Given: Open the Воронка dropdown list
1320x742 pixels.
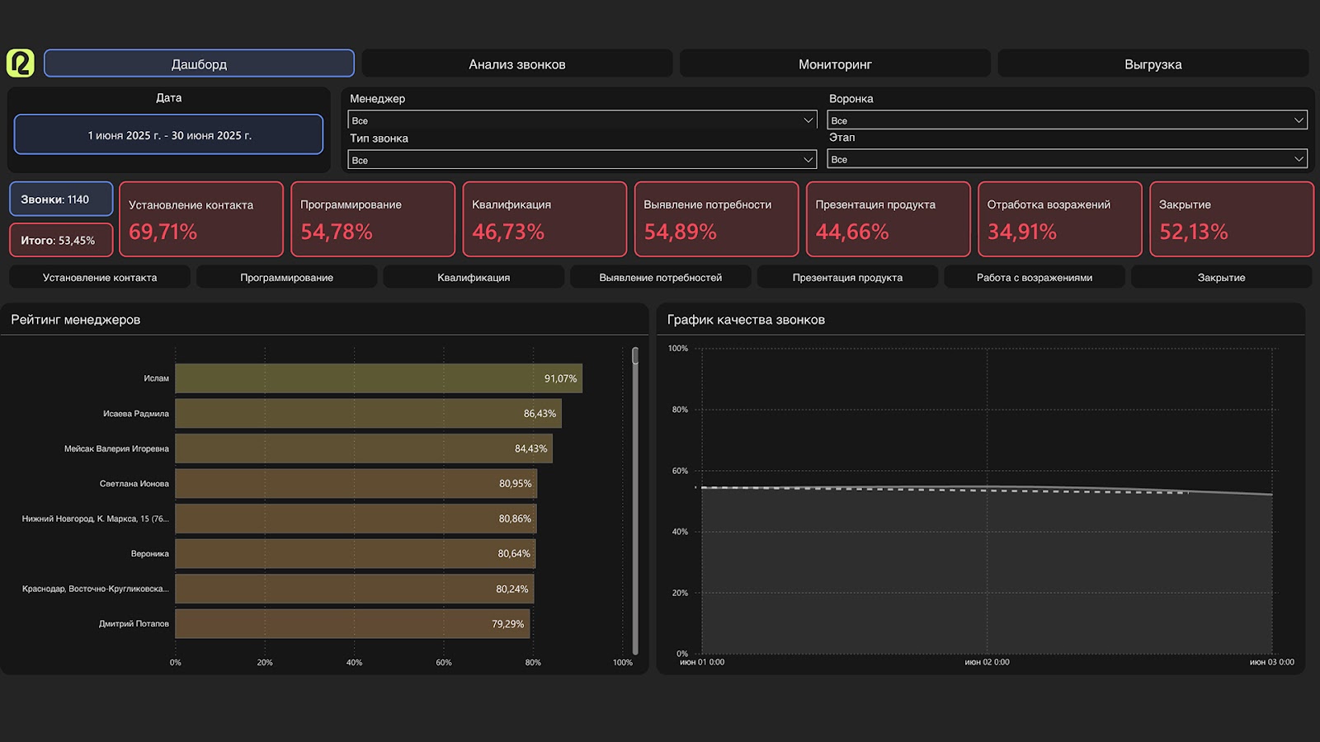Looking at the screenshot, I should 1067,120.
